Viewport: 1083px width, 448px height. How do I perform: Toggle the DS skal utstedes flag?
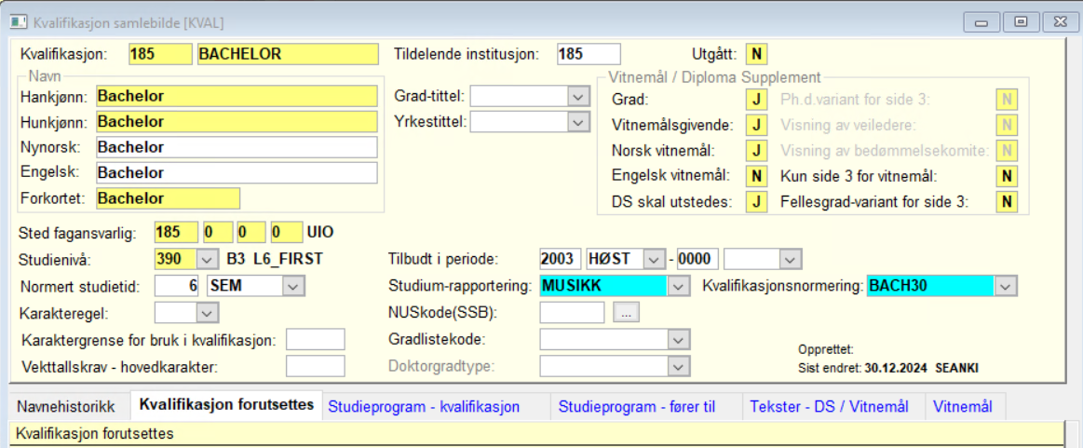pos(756,202)
